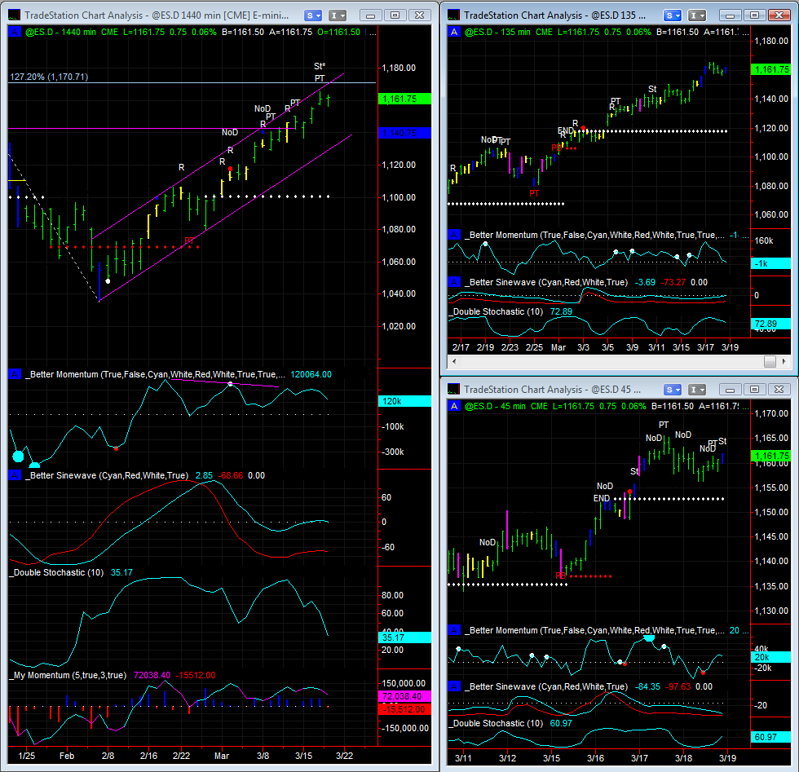Click the Feb date label on the 1440 min axis

tap(67, 756)
